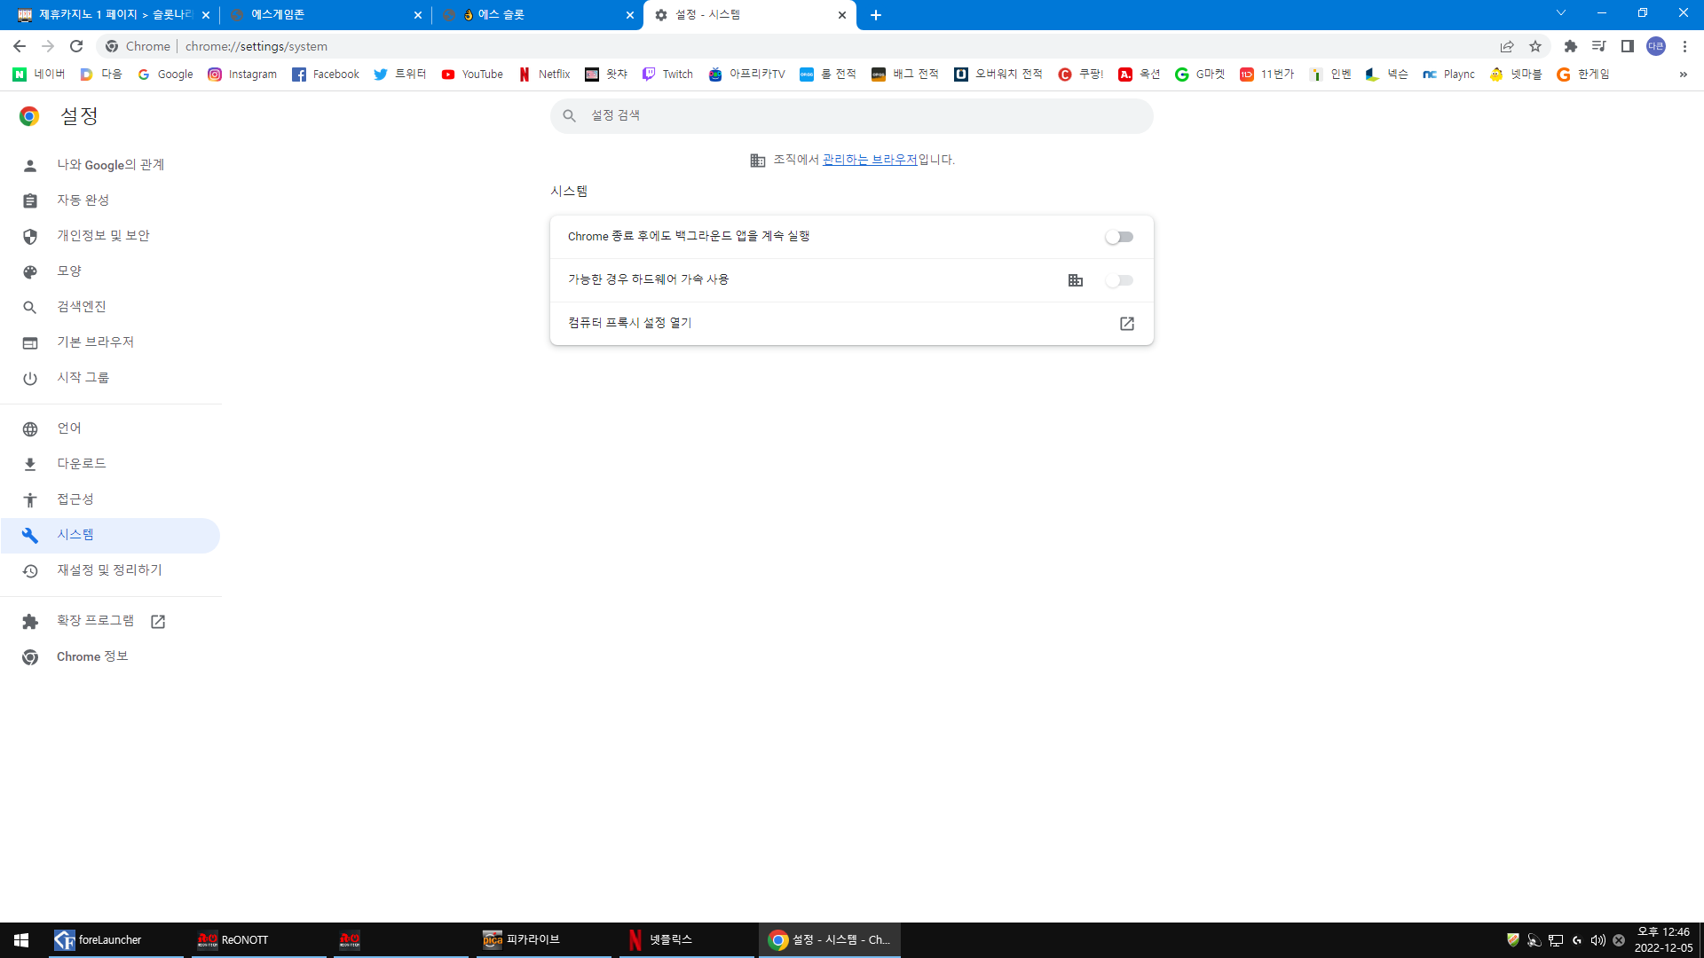Screen dimensions: 1704x958
Task: Click the volume icon in system tray
Action: point(1597,940)
